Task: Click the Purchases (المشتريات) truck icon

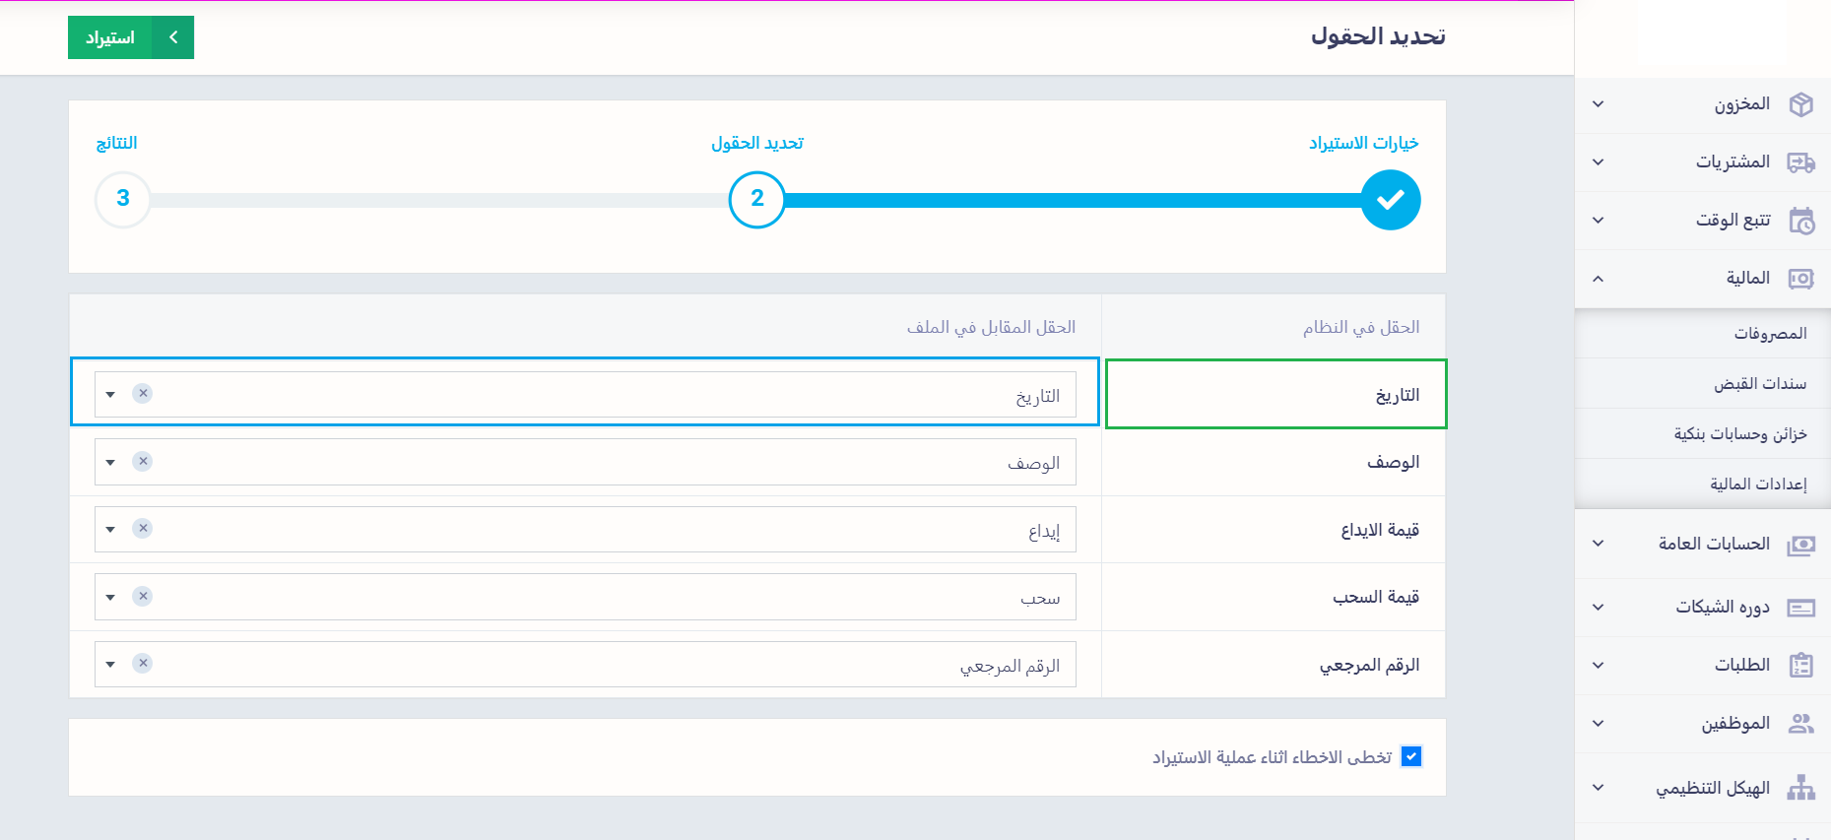Action: 1800,162
